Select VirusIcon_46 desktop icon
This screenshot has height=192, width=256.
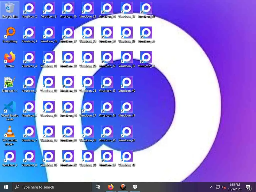coord(146,59)
